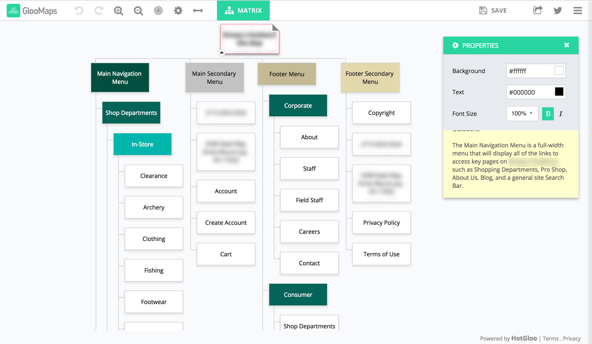
Task: Open Background white color swatch
Action: 559,71
